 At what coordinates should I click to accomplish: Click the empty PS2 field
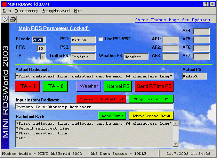pyautogui.click(x=83, y=48)
